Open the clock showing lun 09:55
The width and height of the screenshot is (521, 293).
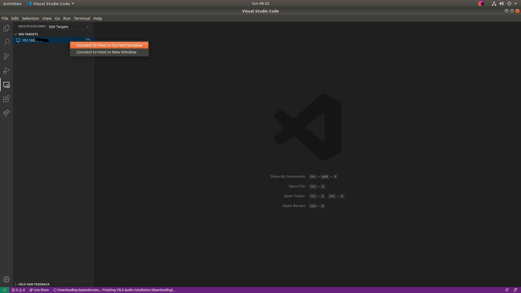point(260,4)
